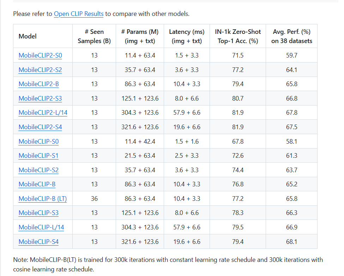Select the 71.5 accuracy cell
Image resolution: width=344 pixels, height=276 pixels.
click(x=238, y=55)
